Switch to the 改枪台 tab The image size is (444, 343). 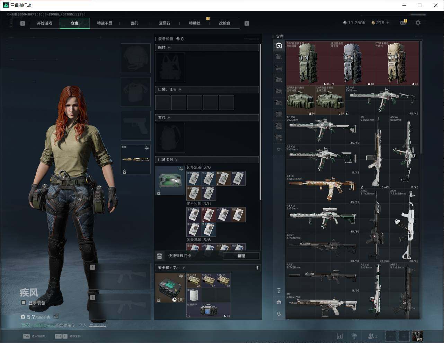[224, 23]
